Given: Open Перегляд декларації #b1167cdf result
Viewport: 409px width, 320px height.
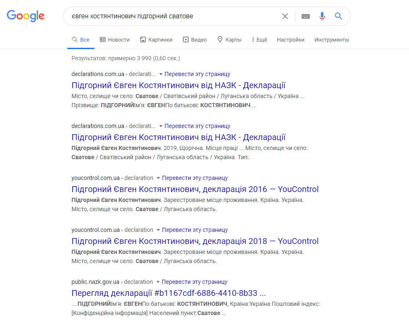Looking at the screenshot, I should tap(168, 293).
